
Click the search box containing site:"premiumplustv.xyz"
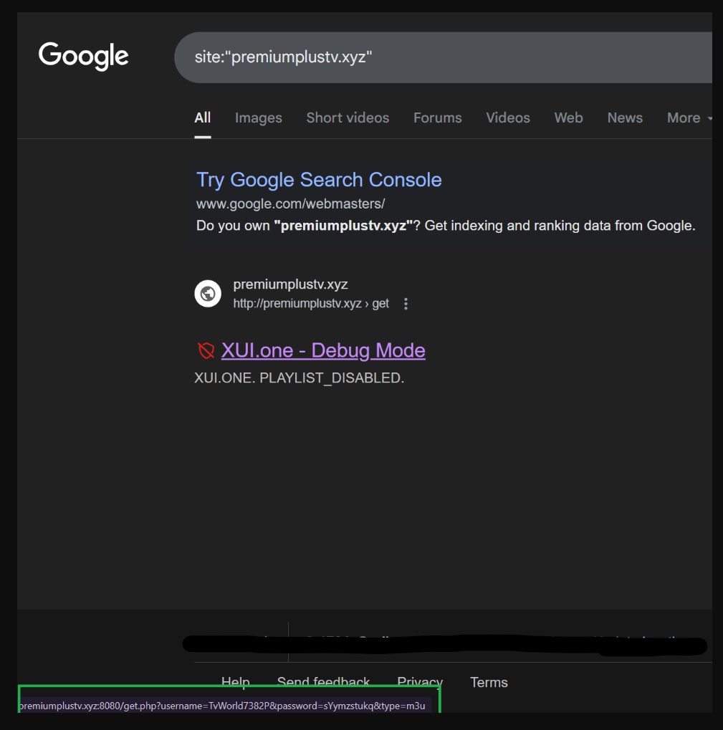click(444, 57)
